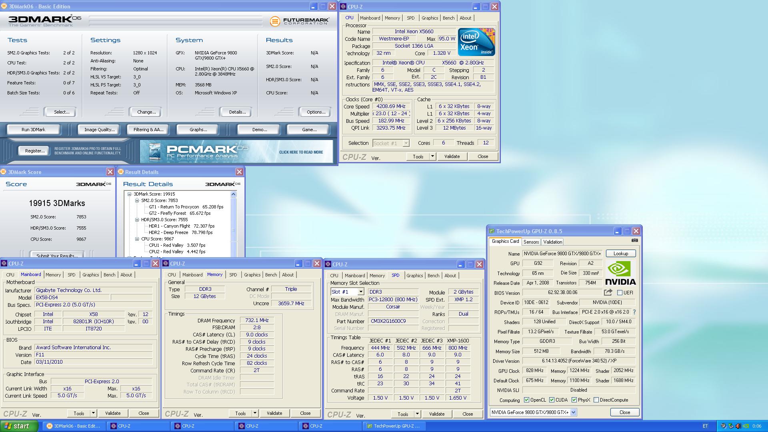The height and width of the screenshot is (432, 768).
Task: Collapse the 3DMark Score root node
Action: [129, 194]
